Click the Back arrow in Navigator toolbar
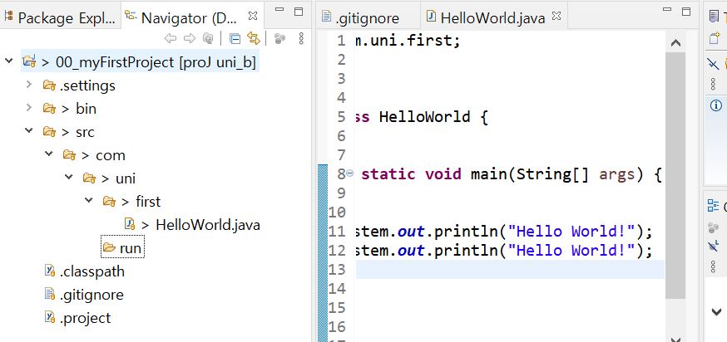 [x=171, y=38]
